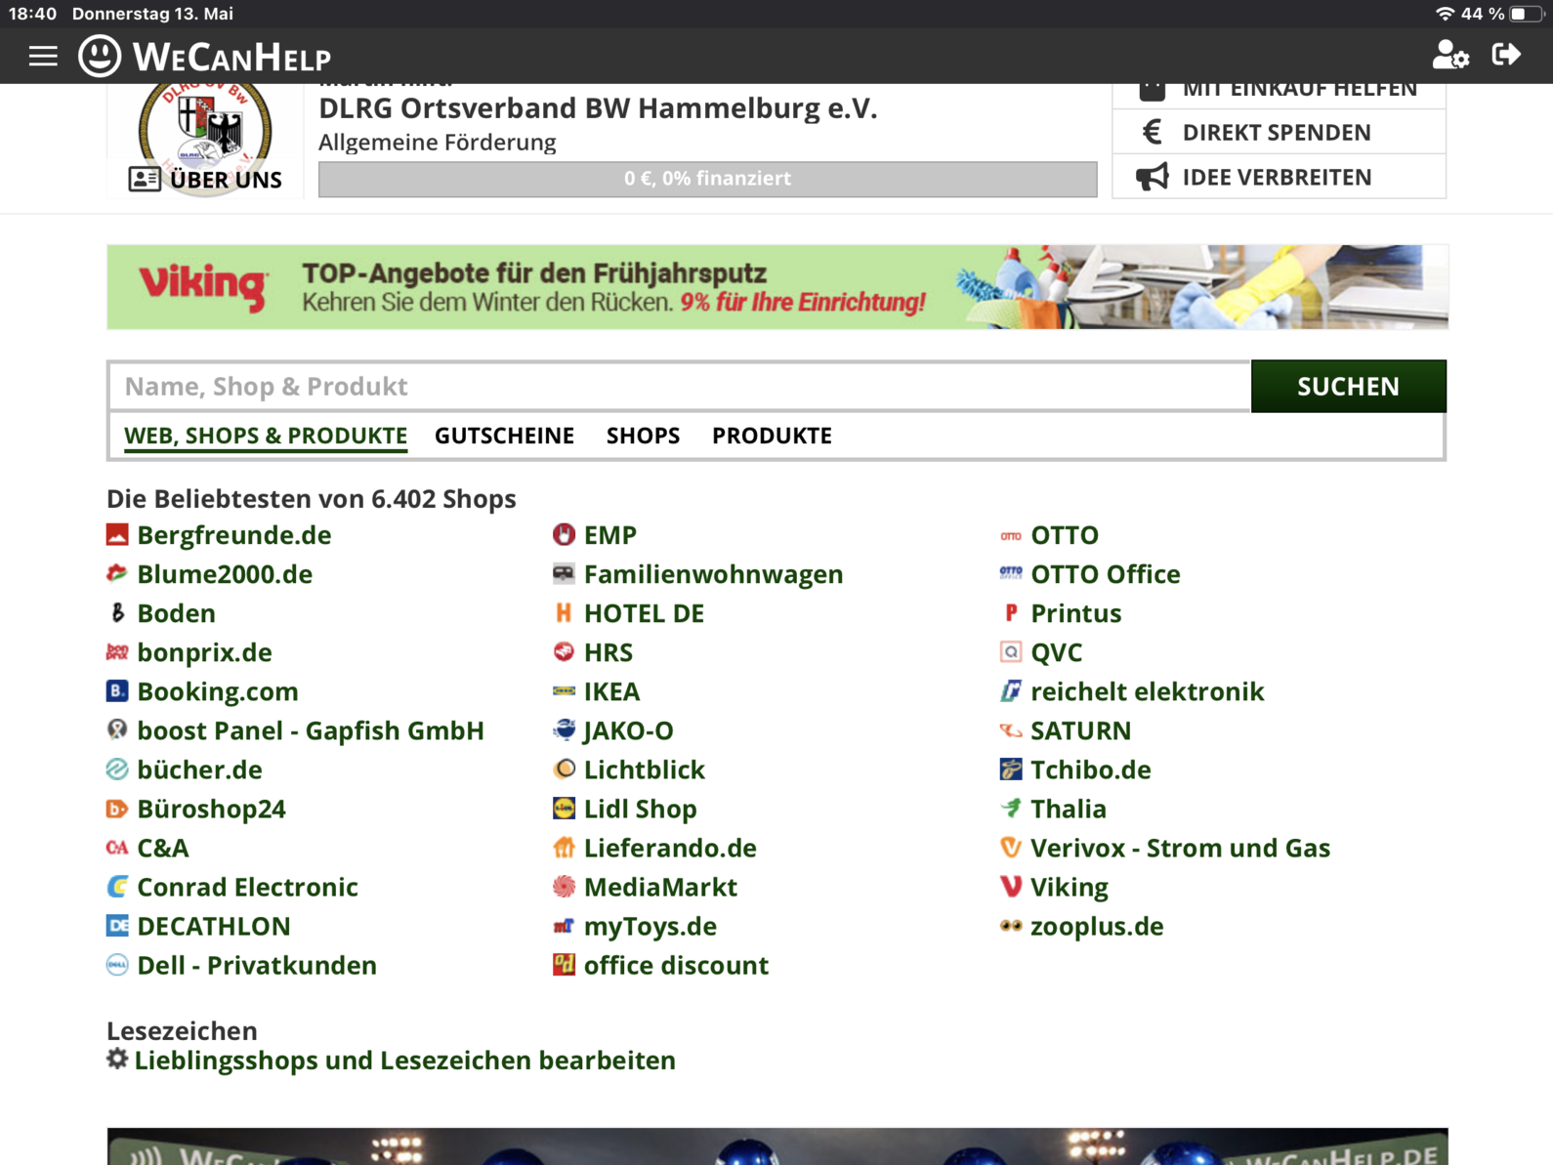Open the Boden shop link
This screenshot has height=1165, width=1553.
coord(176,613)
